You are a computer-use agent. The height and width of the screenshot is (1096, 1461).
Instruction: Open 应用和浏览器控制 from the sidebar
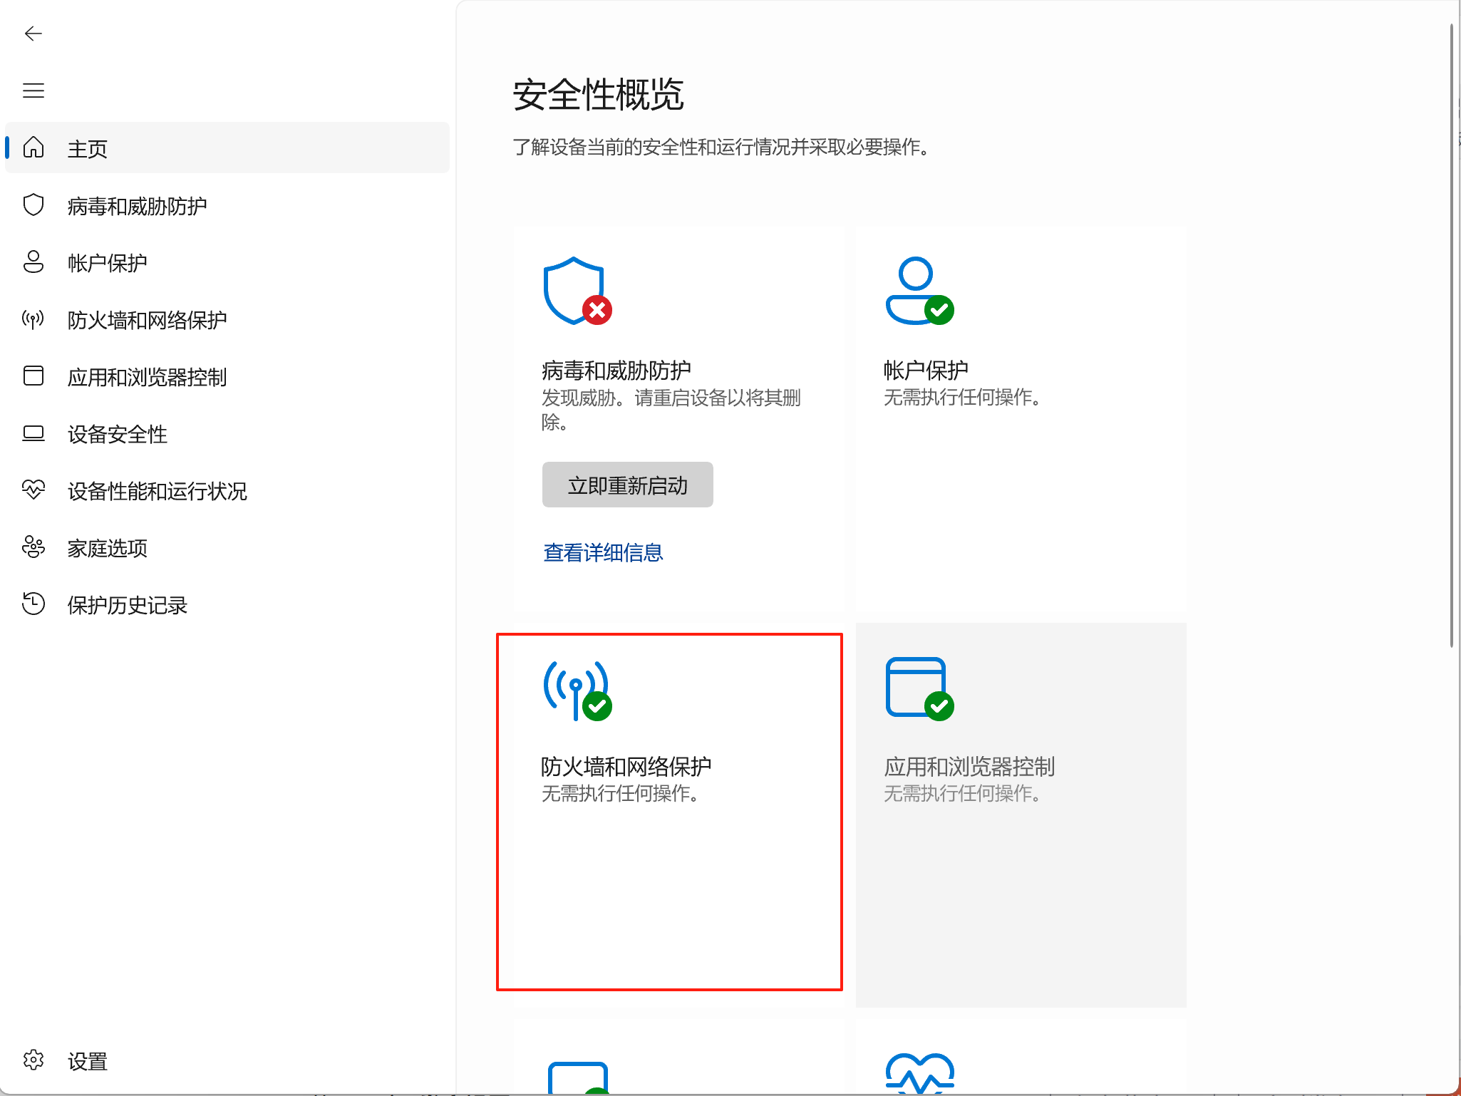227,376
